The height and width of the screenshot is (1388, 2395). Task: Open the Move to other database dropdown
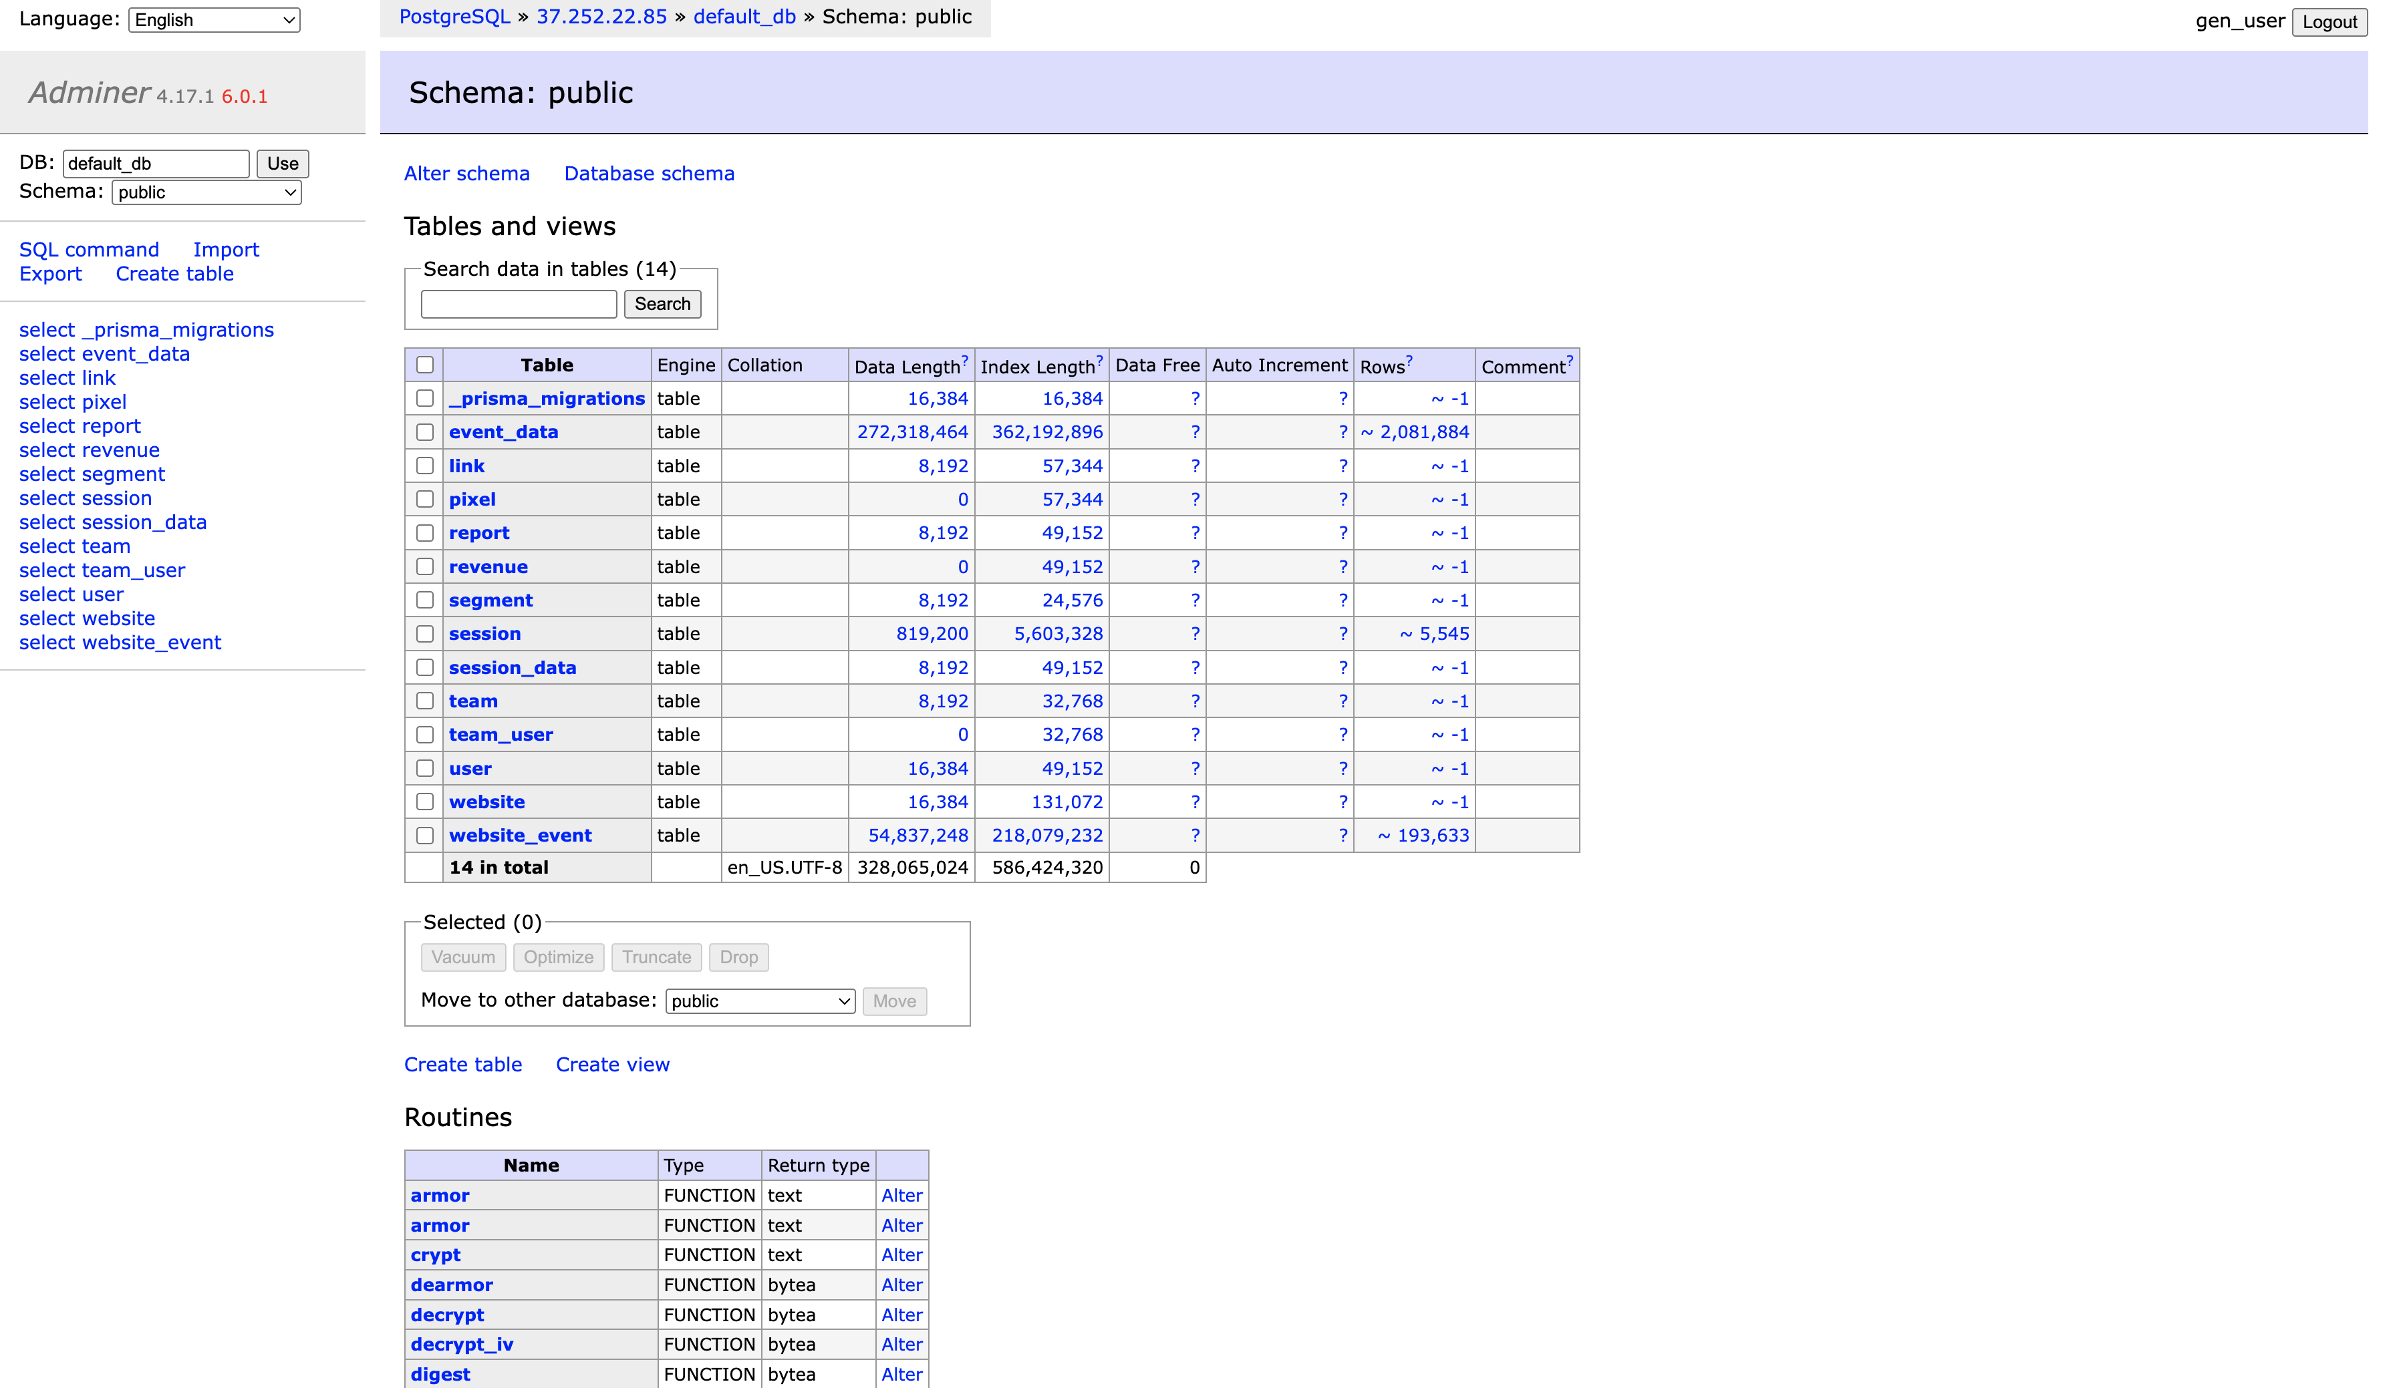[760, 1001]
